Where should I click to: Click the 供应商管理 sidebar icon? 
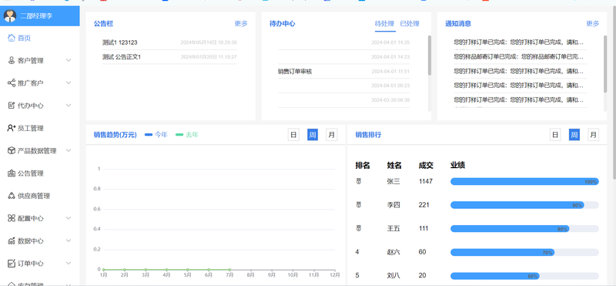pyautogui.click(x=12, y=196)
